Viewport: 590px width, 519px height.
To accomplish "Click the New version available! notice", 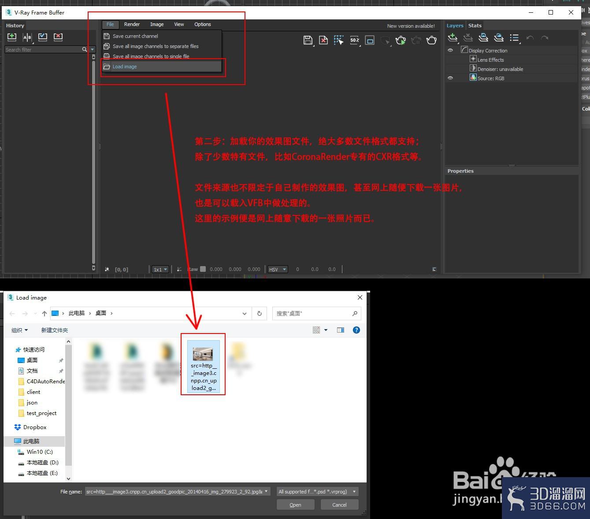I will (x=411, y=26).
